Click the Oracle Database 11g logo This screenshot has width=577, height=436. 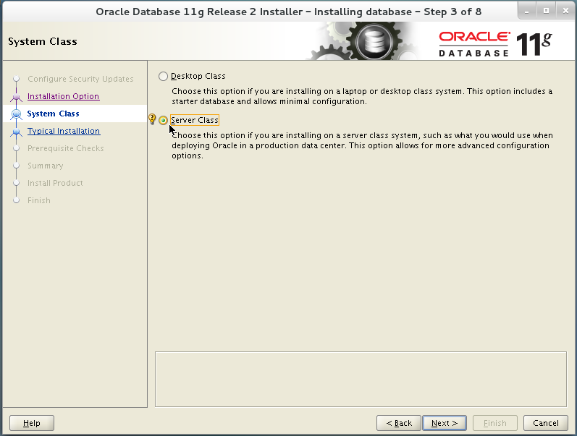pyautogui.click(x=495, y=44)
